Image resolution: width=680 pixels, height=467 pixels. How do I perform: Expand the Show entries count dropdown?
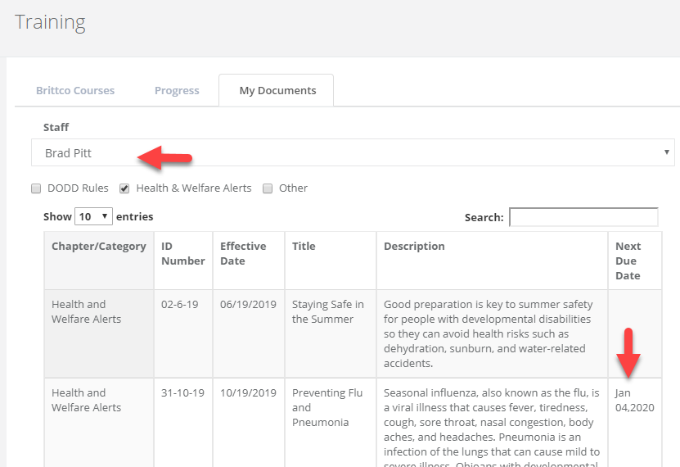[93, 217]
